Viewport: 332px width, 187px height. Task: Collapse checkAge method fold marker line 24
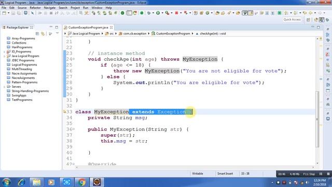click(74, 59)
